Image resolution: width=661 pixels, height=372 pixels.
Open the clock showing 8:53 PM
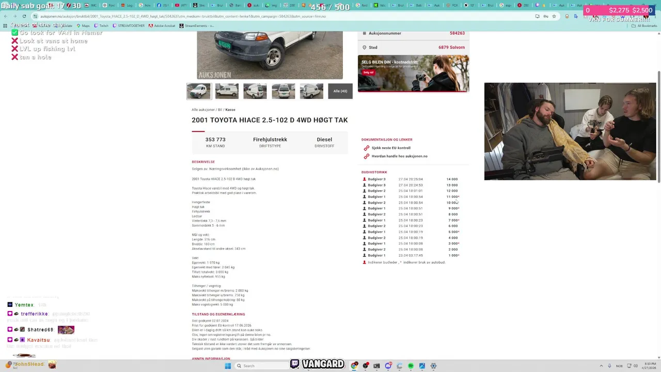tap(649, 366)
